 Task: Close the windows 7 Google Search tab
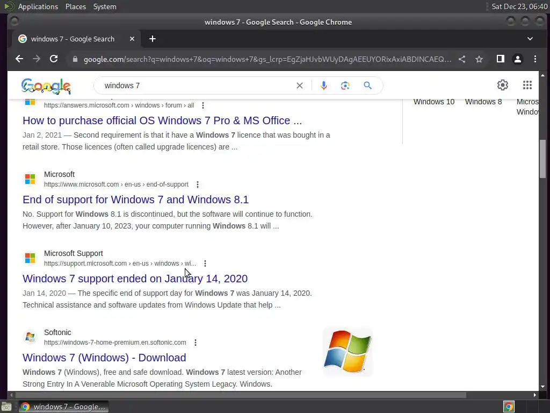(132, 39)
